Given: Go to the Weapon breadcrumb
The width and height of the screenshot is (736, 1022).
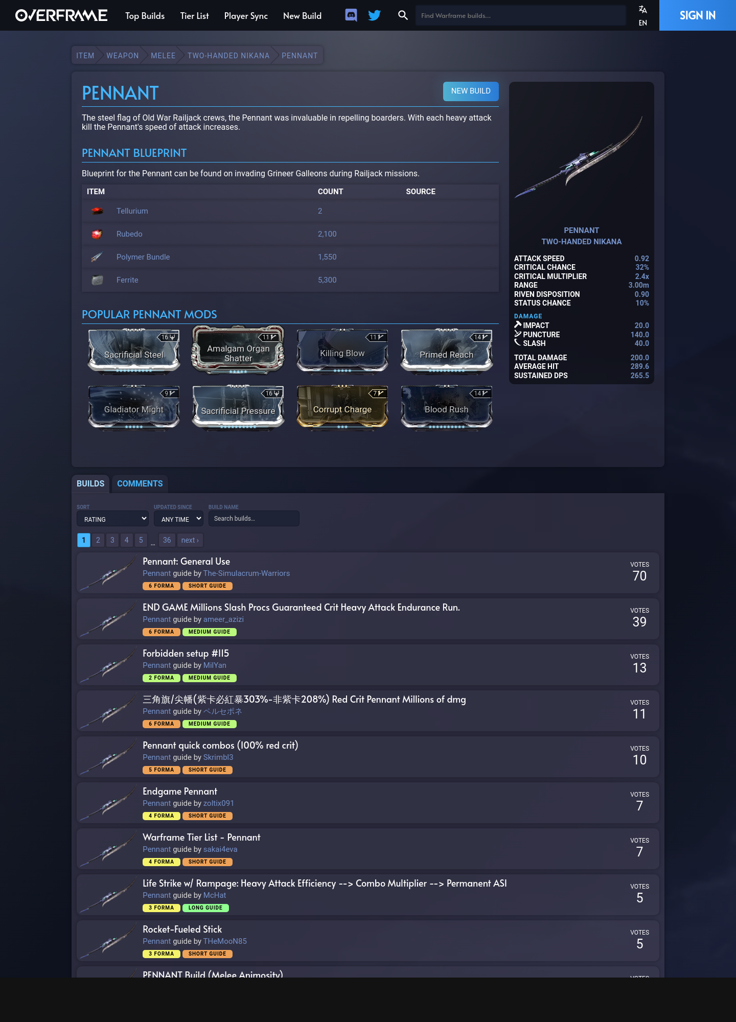Looking at the screenshot, I should [x=123, y=56].
